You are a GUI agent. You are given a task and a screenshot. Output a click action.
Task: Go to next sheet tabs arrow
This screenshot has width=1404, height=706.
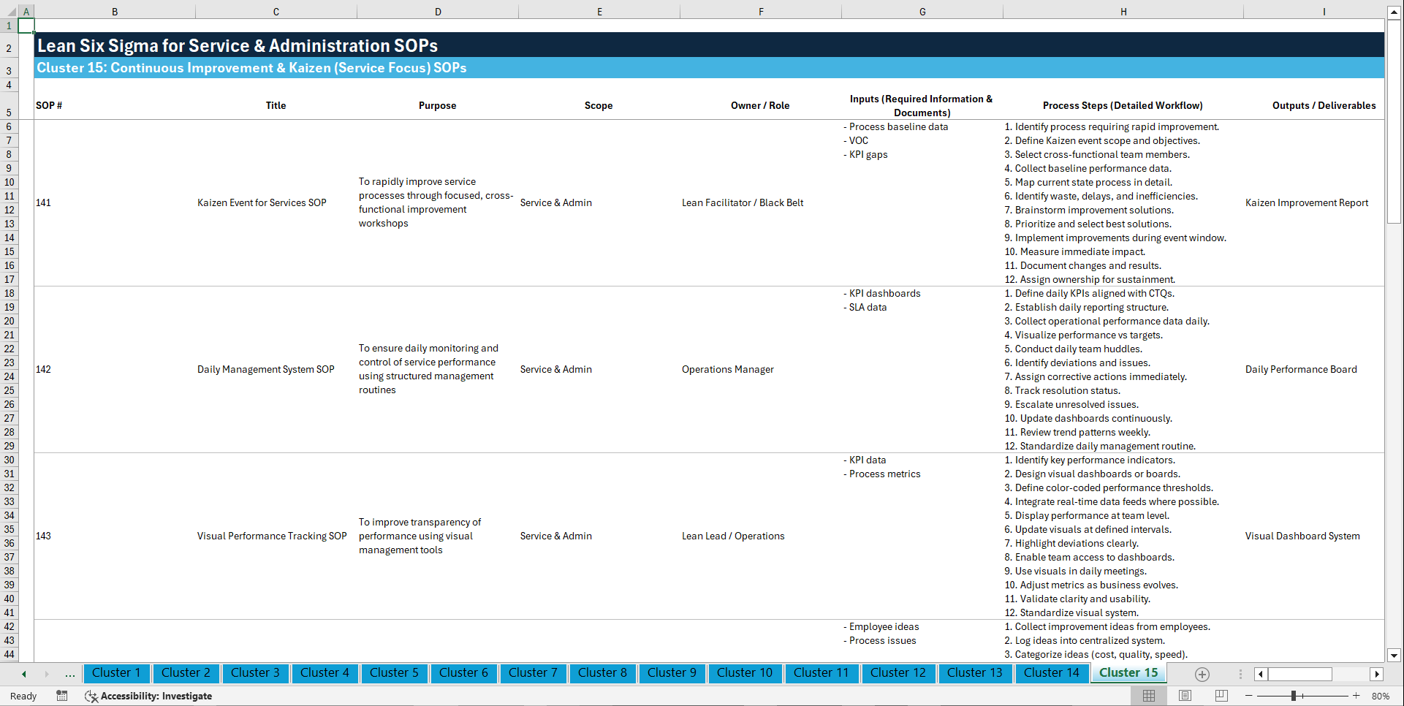(x=47, y=674)
